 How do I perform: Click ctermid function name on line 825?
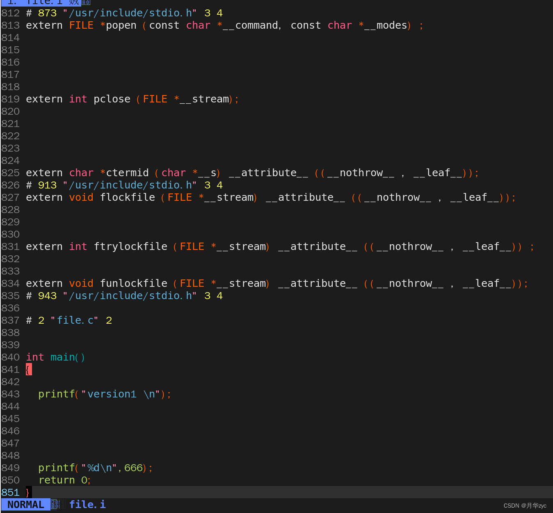coord(127,173)
